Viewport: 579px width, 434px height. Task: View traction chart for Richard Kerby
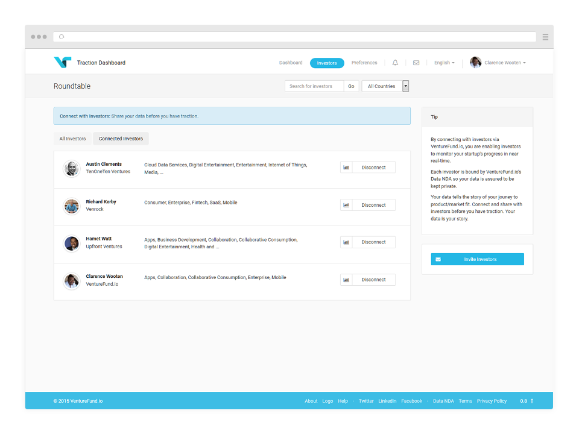coord(346,205)
